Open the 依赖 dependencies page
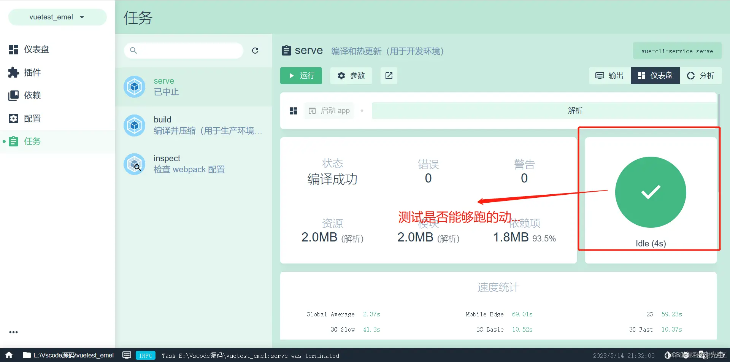730x362 pixels. (32, 95)
